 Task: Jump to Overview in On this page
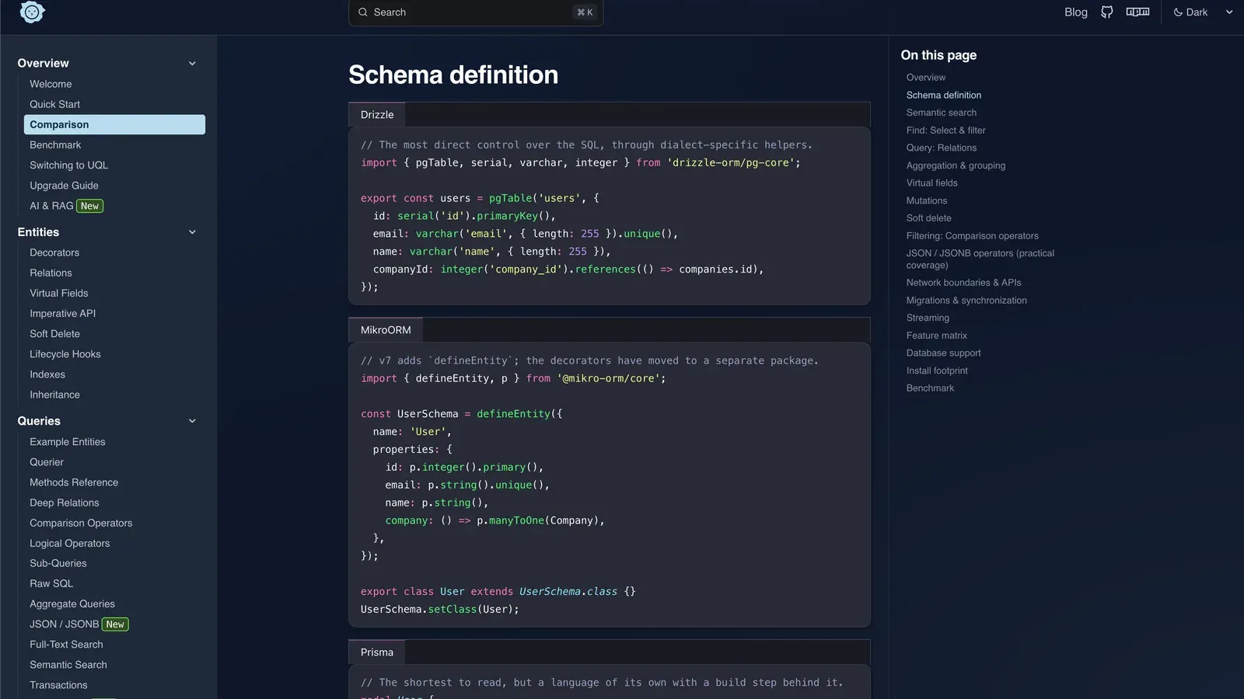click(925, 78)
